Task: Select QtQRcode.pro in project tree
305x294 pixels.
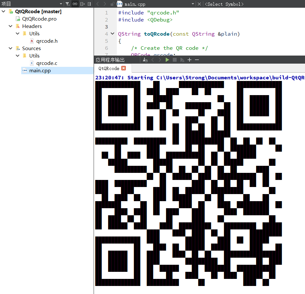Action: (39, 19)
